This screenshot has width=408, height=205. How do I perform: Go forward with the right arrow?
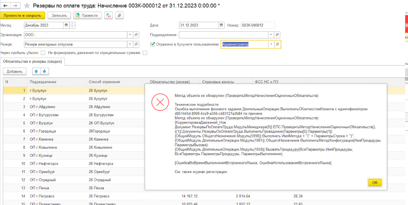16,5
